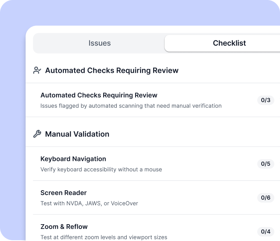Select the Checklist tab
The height and width of the screenshot is (241, 280).
(229, 43)
